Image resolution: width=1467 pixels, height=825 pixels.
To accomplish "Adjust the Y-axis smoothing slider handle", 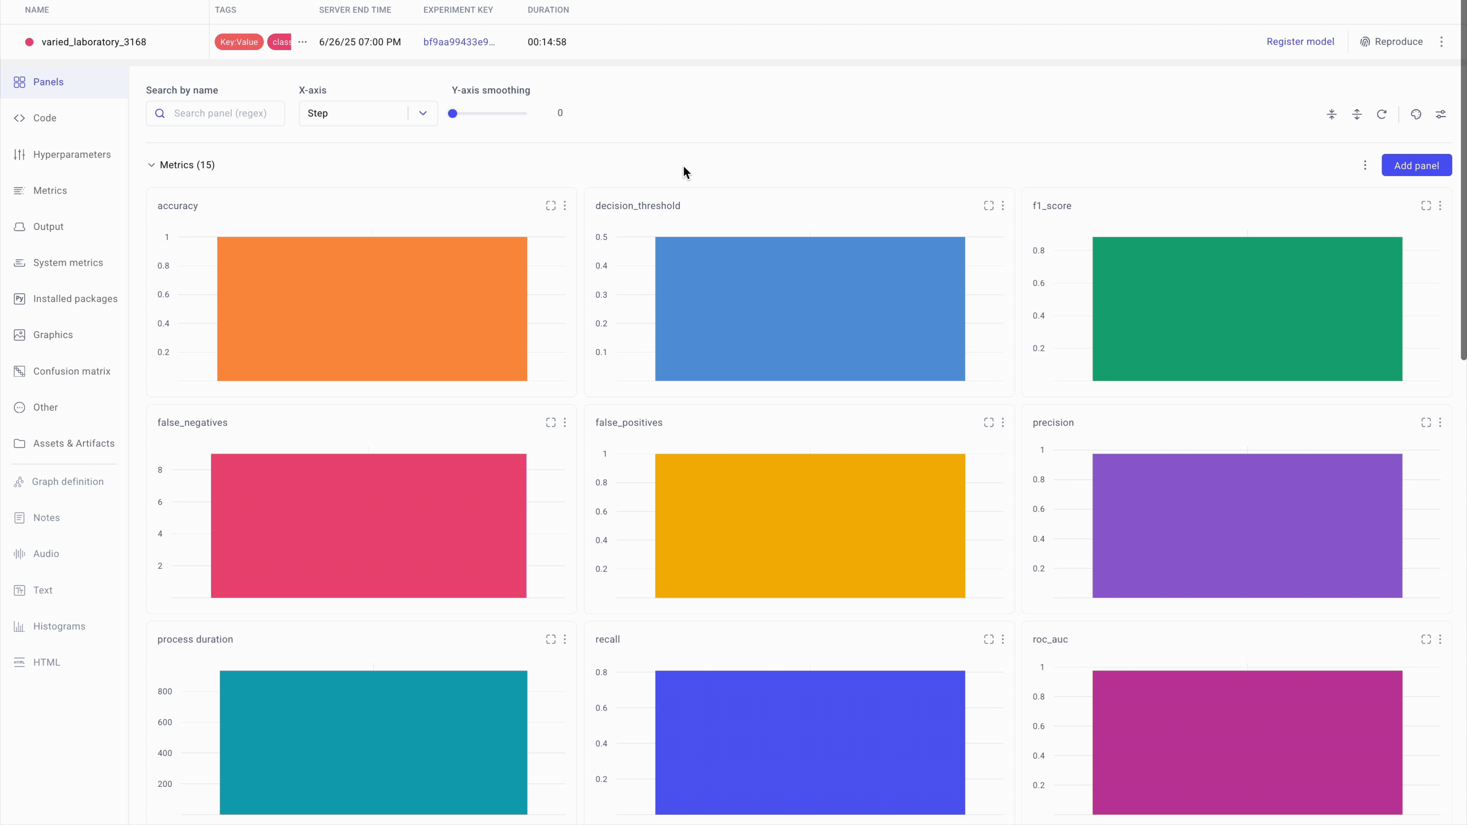I will pos(453,113).
